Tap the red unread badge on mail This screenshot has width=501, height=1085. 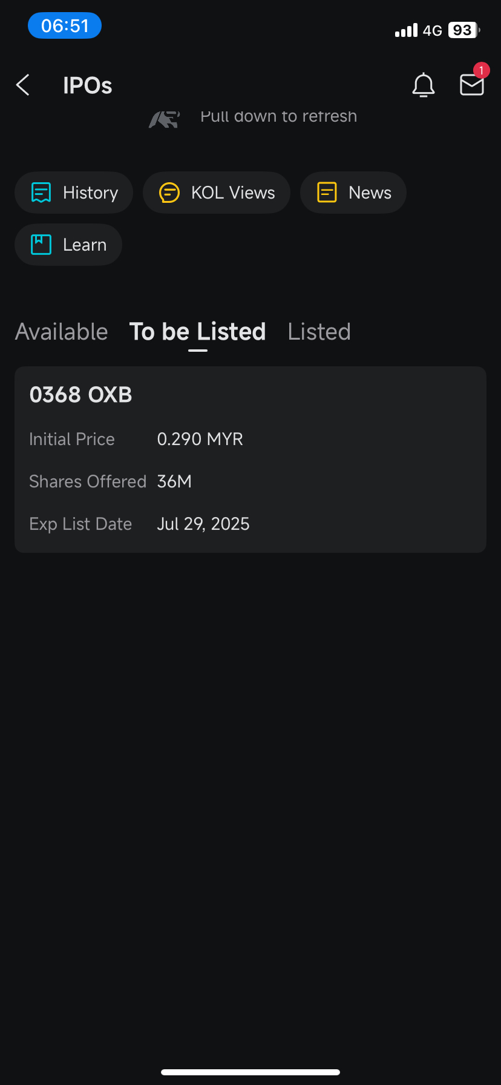pyautogui.click(x=481, y=71)
